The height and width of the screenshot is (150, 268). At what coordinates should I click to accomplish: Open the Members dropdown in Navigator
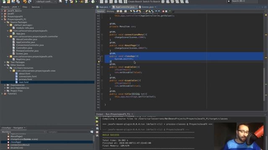click(x=23, y=132)
